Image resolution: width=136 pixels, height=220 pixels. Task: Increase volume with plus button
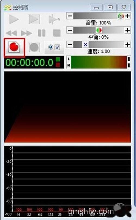point(128,16)
